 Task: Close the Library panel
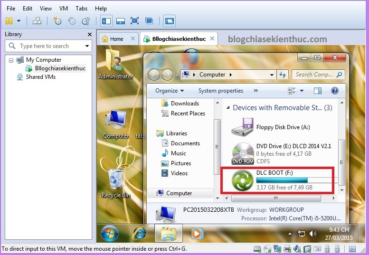(x=90, y=35)
